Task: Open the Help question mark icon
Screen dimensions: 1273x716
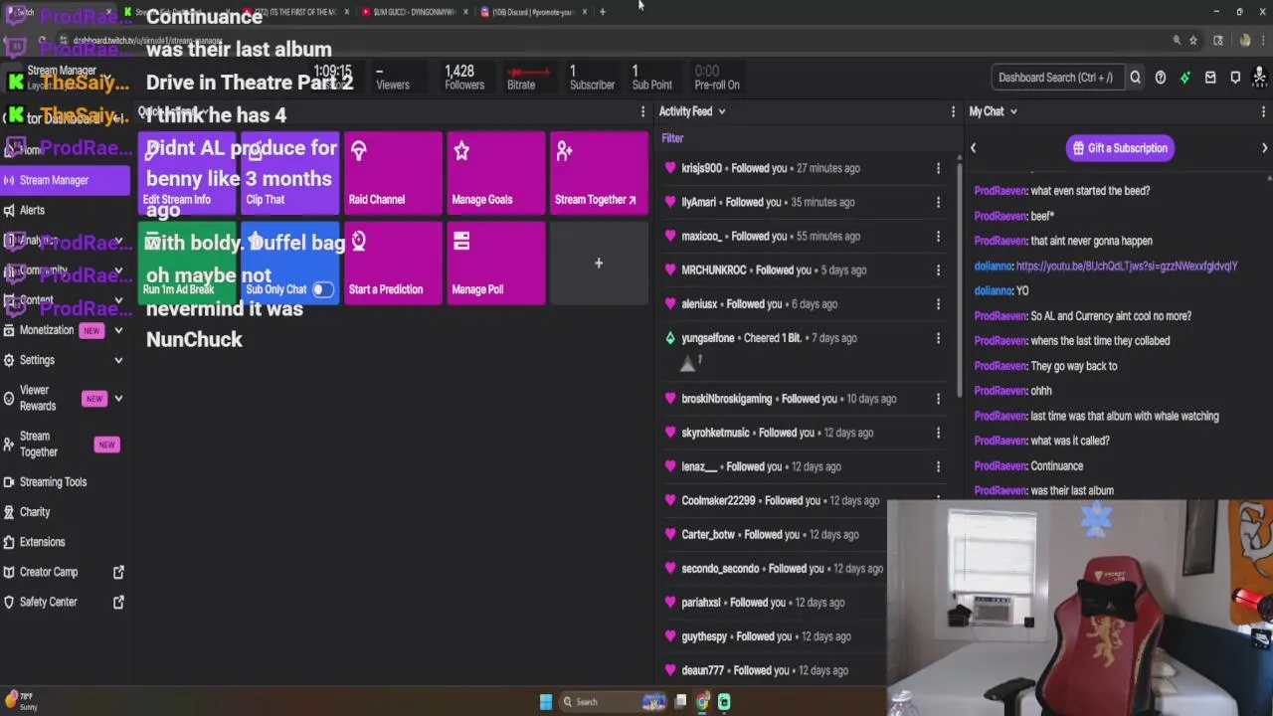Action: coord(1161,78)
